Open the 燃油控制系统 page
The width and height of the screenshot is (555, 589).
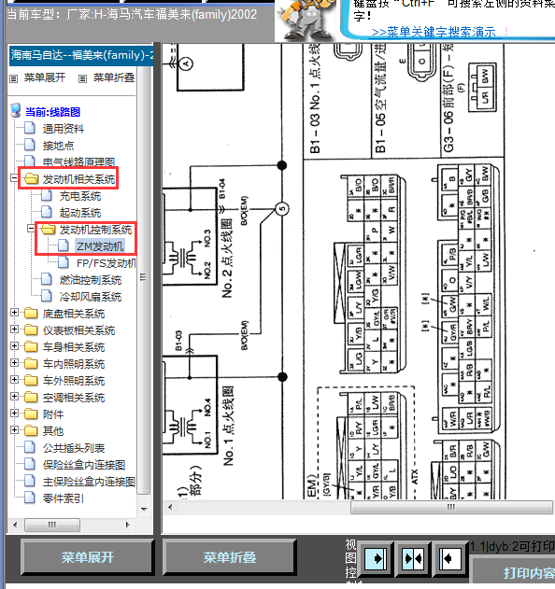tap(91, 280)
